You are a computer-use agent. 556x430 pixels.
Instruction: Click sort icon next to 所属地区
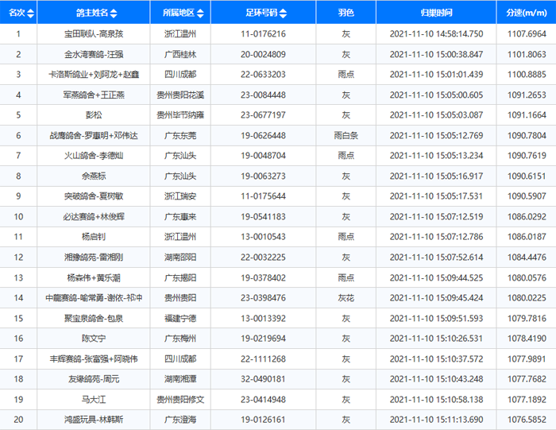coord(199,14)
